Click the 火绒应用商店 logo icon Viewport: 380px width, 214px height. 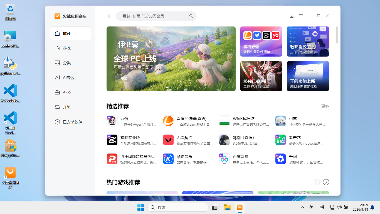57,16
